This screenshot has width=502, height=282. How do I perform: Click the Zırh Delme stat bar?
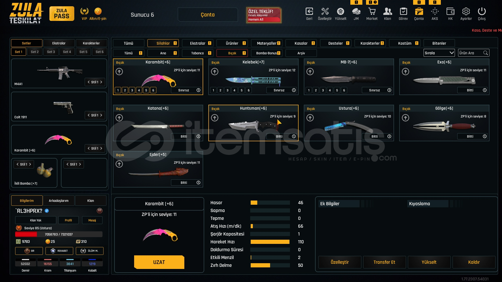click(270, 265)
